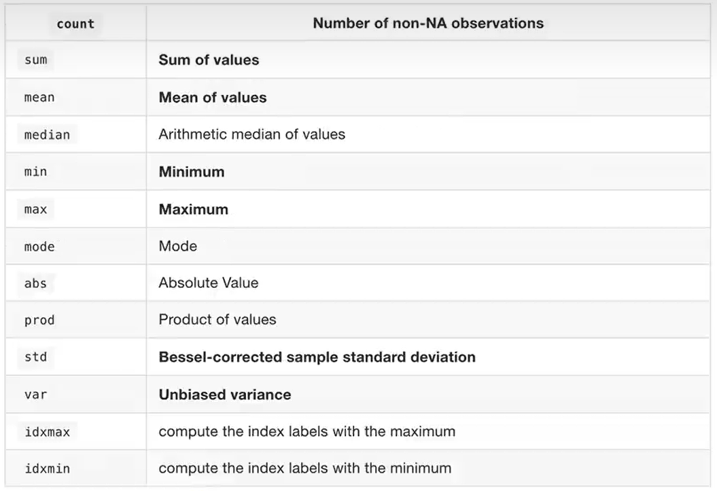The width and height of the screenshot is (717, 491).
Task: Select the max code label
Action: tap(36, 209)
